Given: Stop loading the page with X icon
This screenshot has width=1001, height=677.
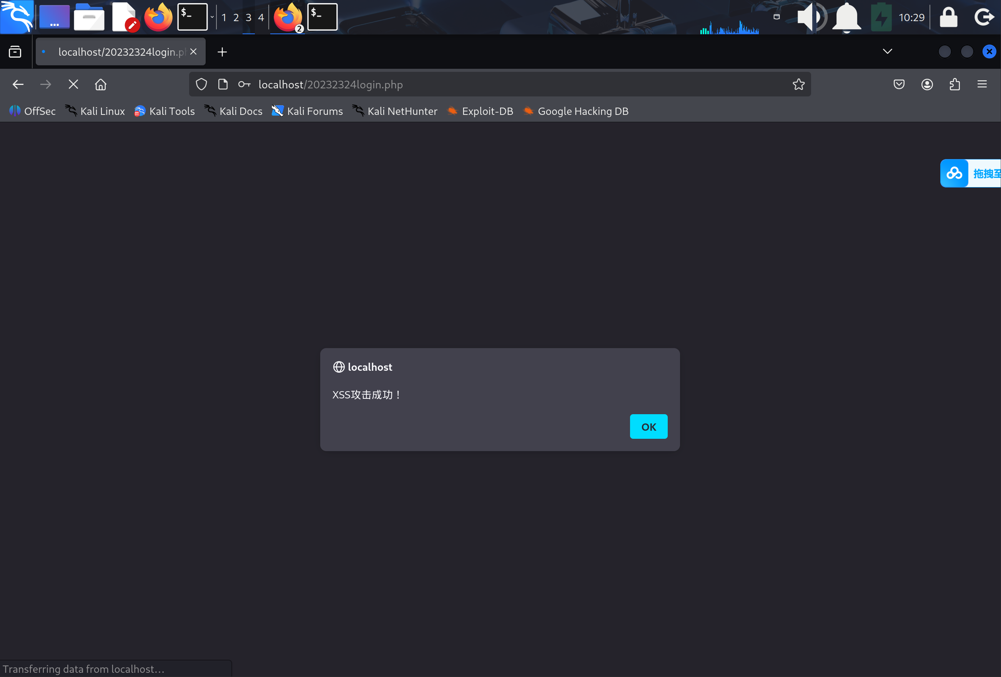Looking at the screenshot, I should tap(73, 85).
